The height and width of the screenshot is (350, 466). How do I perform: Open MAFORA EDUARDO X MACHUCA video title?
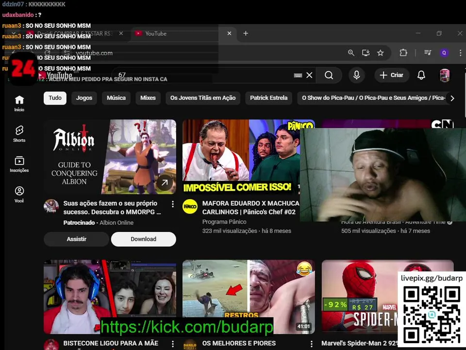pyautogui.click(x=250, y=208)
